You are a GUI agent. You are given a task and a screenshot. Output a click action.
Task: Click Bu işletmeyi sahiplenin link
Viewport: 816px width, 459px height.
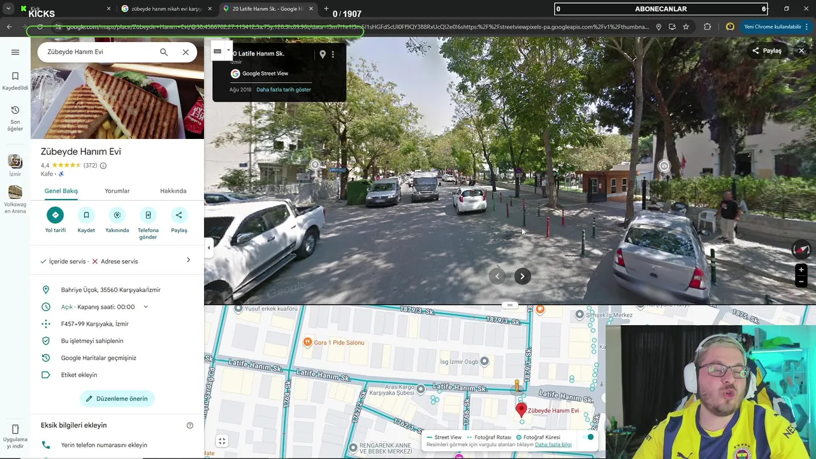[92, 341]
